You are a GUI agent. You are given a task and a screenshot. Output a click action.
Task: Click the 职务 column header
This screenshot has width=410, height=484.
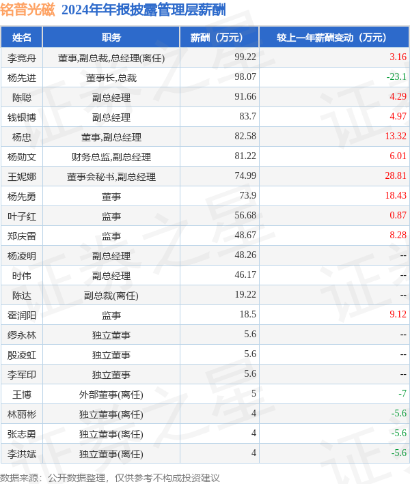point(111,38)
